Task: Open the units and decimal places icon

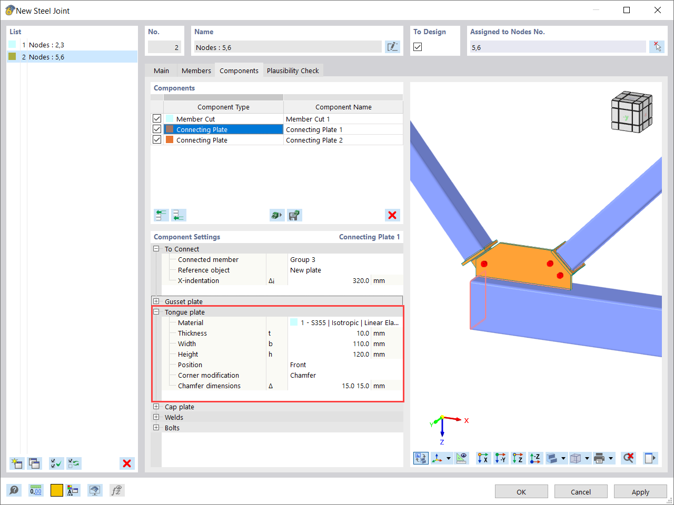Action: [x=35, y=490]
